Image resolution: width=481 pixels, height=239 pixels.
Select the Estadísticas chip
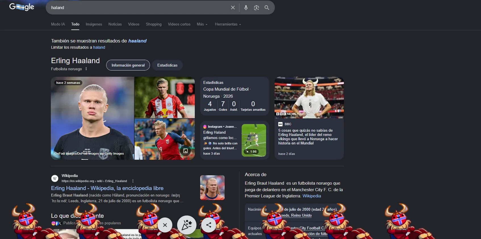(x=167, y=65)
